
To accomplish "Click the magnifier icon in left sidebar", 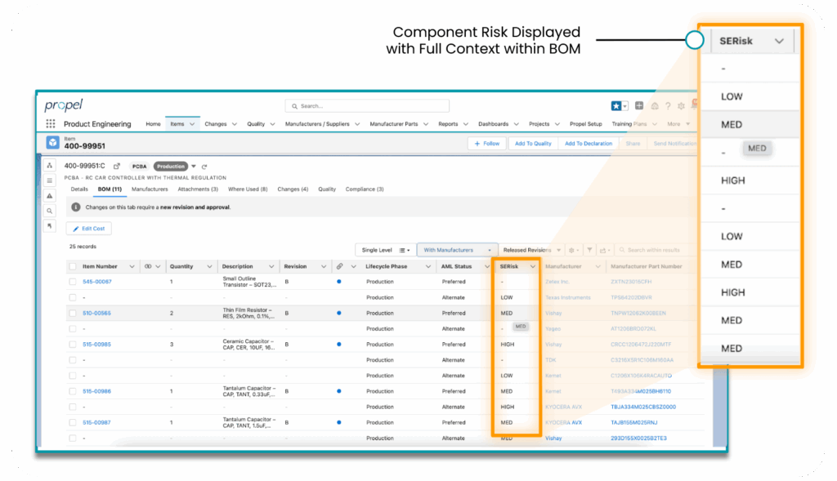I will (49, 211).
